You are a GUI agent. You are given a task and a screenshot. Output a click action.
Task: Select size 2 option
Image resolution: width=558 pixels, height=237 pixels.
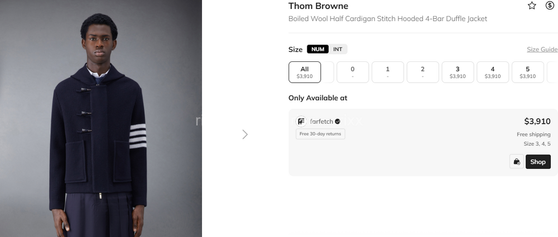[x=422, y=72]
